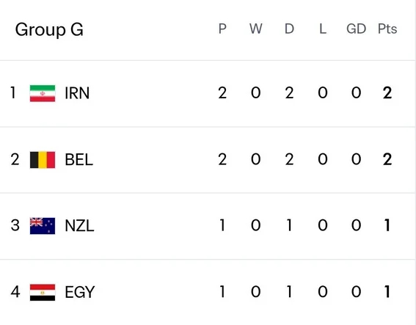The height and width of the screenshot is (325, 416).
Task: Click the GD column header
Action: (x=356, y=29)
